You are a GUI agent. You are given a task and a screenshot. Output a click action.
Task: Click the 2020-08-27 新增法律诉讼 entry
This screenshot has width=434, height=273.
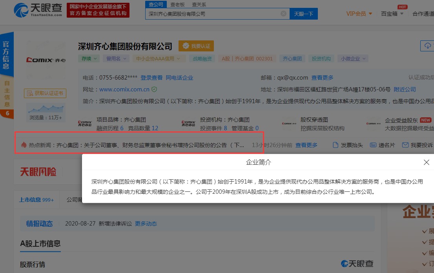tap(98, 224)
